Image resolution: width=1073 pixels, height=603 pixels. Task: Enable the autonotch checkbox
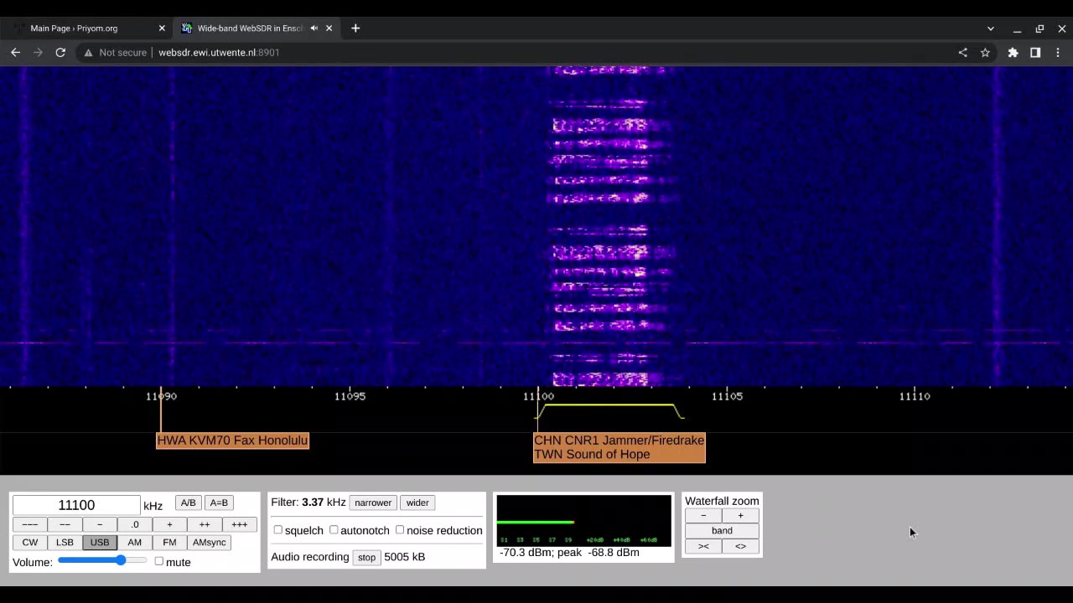[x=334, y=529]
